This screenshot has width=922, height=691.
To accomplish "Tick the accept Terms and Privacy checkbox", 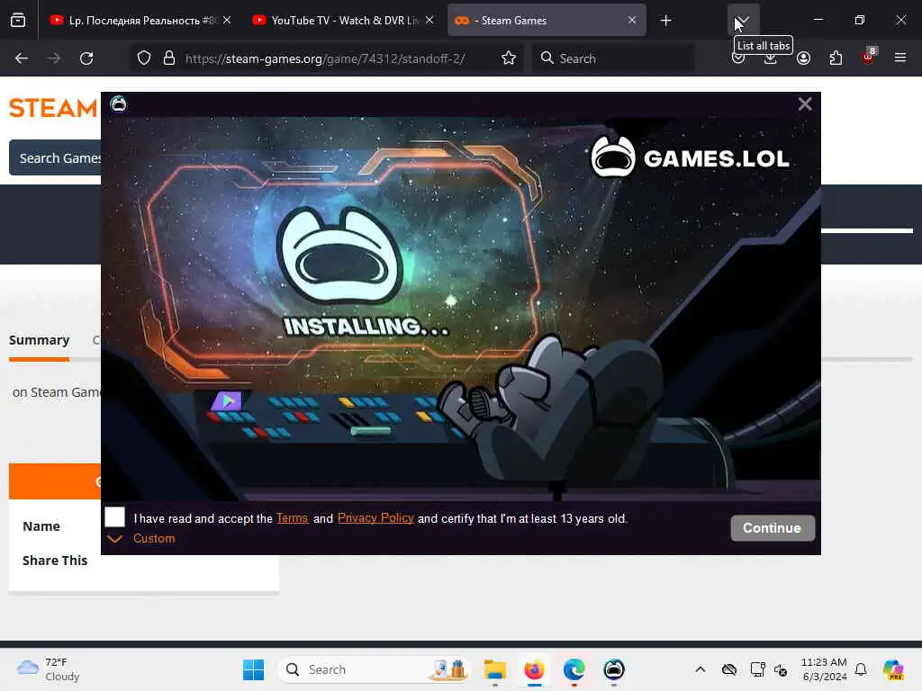I will [x=114, y=517].
